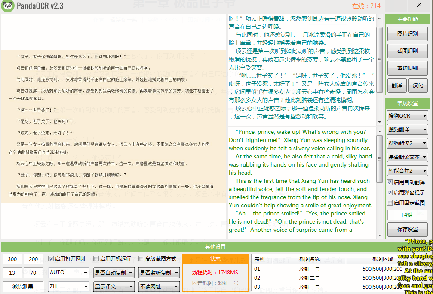Select the 其他设置 section header

[x=215, y=247]
